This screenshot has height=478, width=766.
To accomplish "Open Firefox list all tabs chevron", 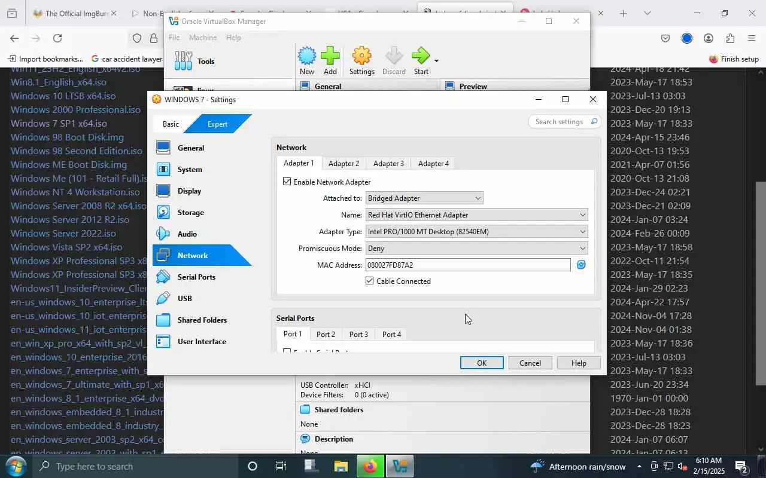I will pyautogui.click(x=647, y=13).
